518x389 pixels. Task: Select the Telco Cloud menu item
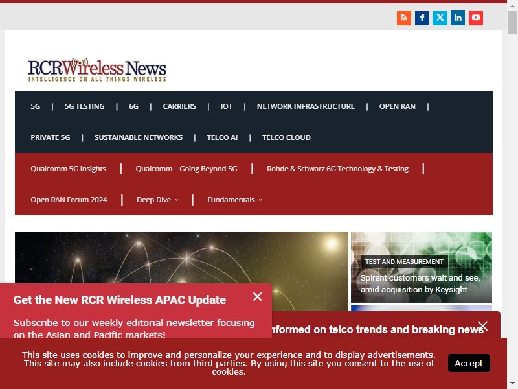pyautogui.click(x=286, y=137)
